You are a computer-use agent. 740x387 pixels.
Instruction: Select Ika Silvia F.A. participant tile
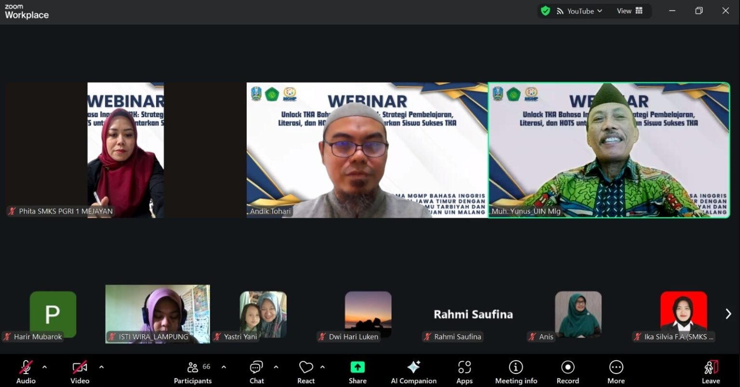(683, 314)
